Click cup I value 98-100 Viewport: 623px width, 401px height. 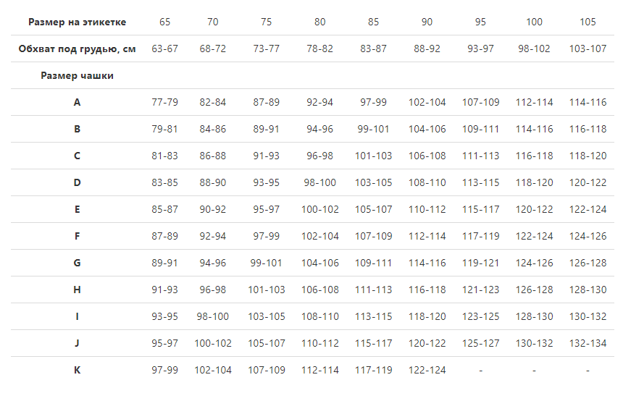(212, 316)
